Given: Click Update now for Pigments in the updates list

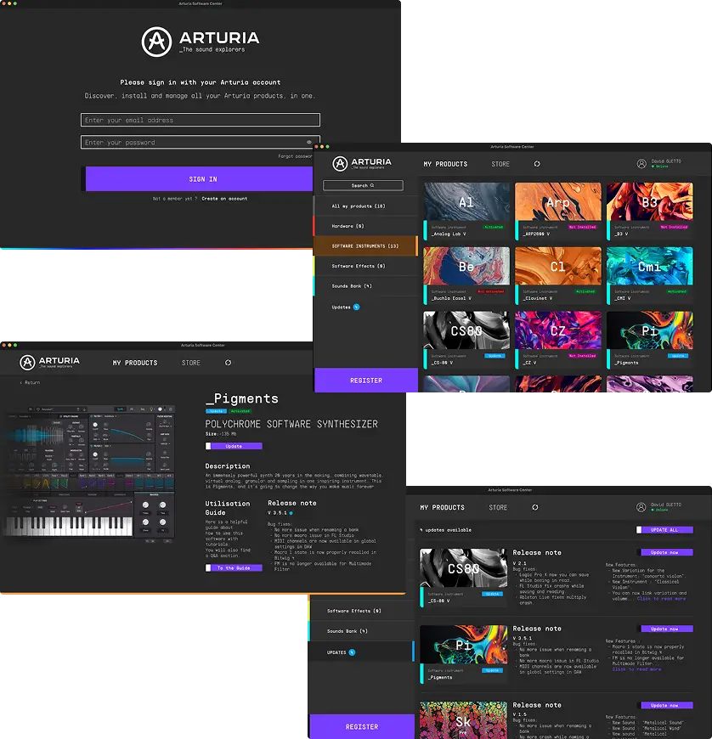Looking at the screenshot, I should coord(665,629).
